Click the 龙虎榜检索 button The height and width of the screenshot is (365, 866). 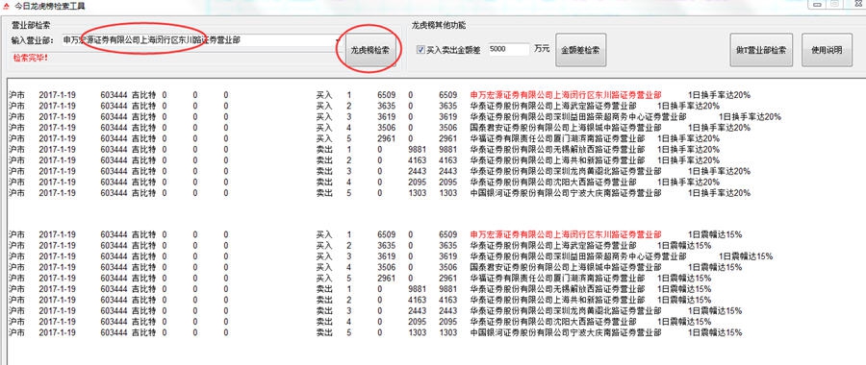pos(370,50)
